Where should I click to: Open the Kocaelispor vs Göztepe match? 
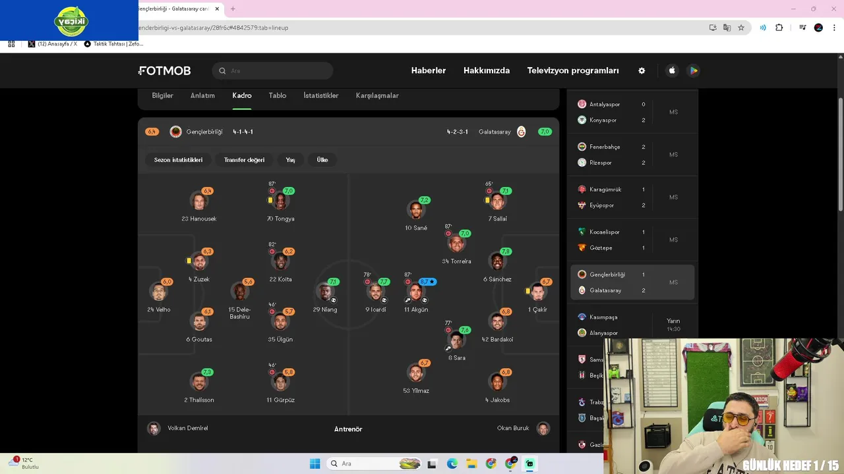point(632,240)
